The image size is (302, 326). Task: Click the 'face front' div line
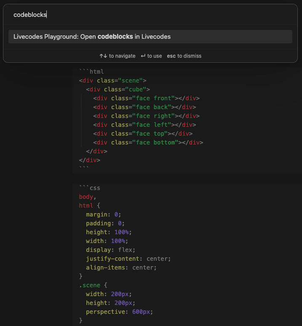(x=146, y=98)
